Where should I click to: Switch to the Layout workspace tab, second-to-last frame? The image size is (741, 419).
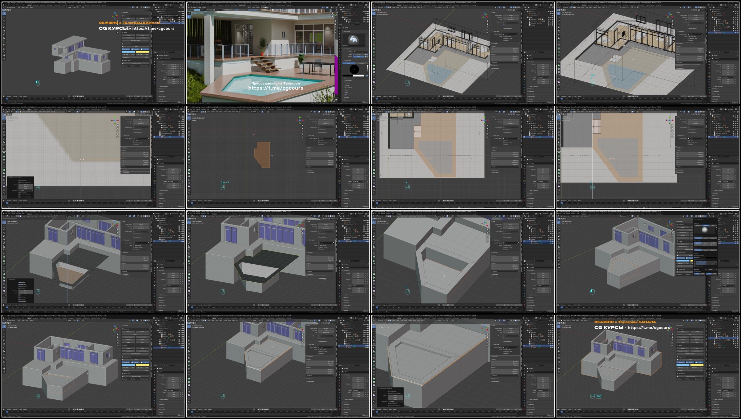(399, 318)
